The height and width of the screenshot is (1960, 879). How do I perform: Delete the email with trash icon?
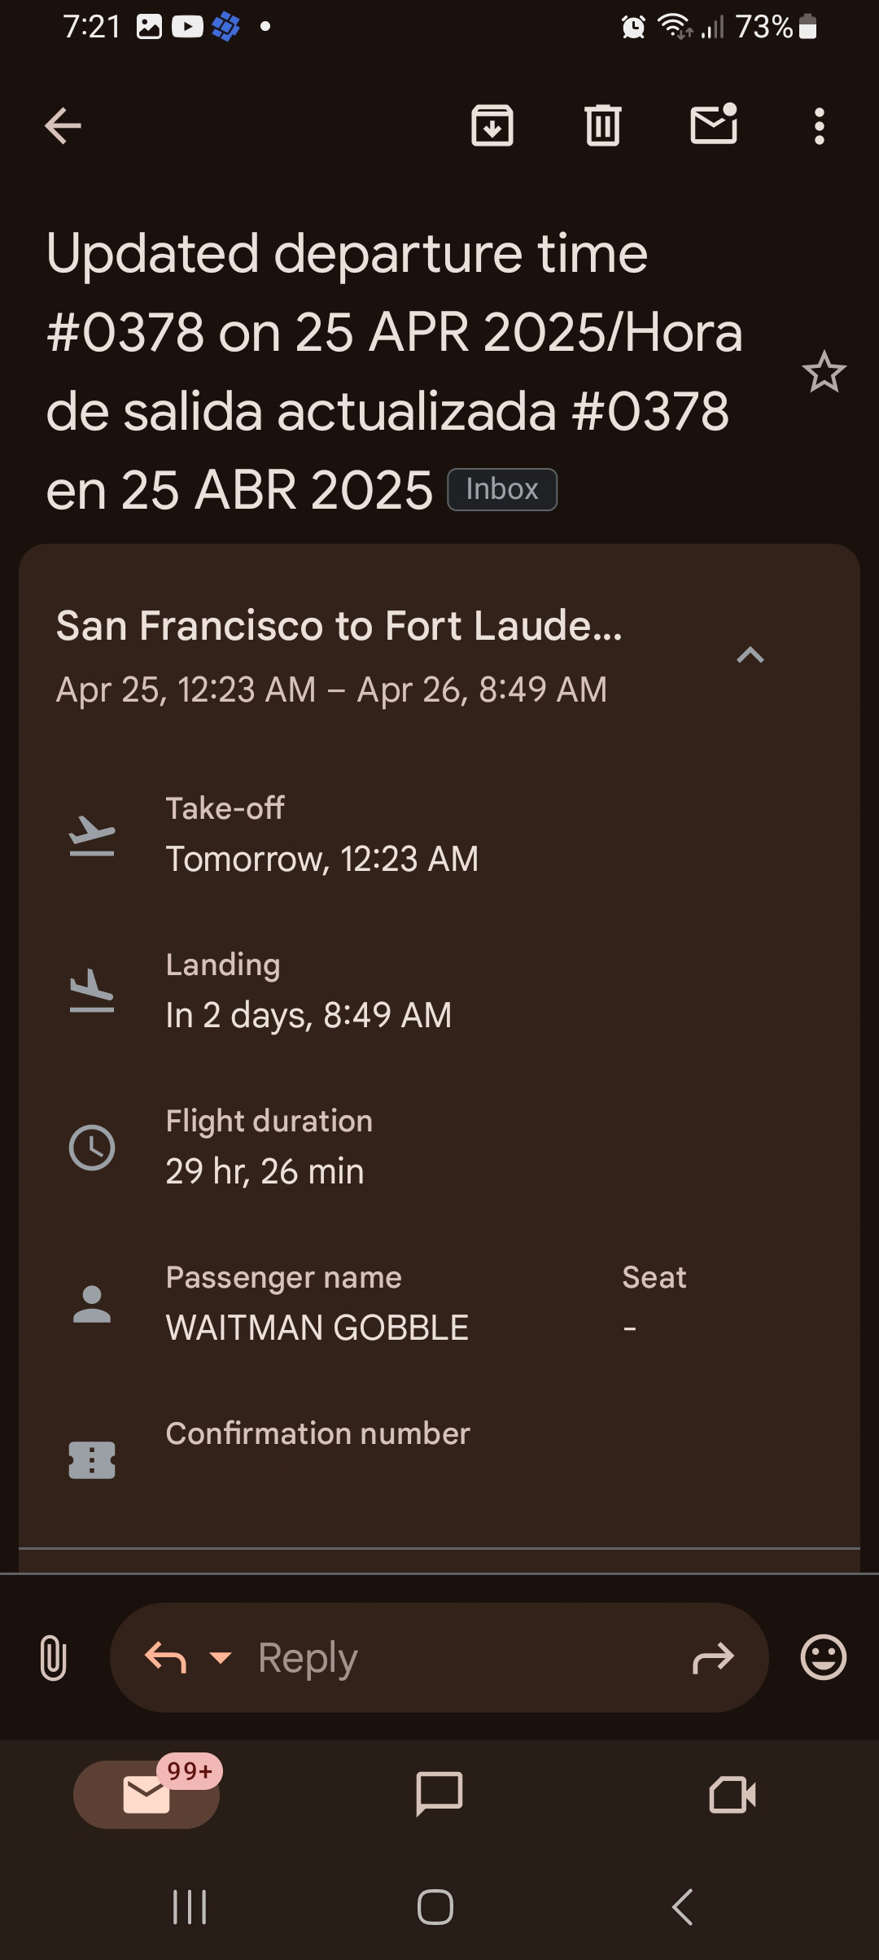[x=603, y=125]
